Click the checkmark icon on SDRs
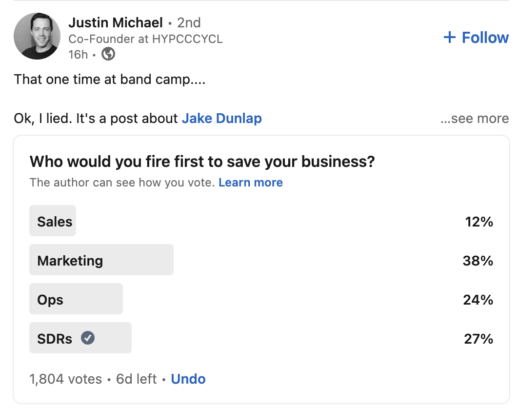Image resolution: width=518 pixels, height=411 pixels. tap(88, 338)
